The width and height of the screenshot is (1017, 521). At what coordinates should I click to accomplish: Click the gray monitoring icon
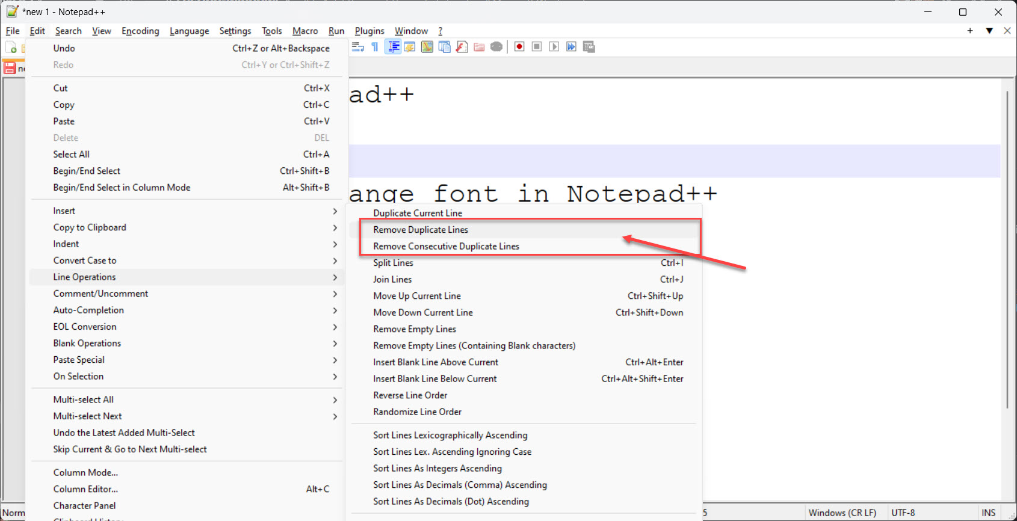tap(496, 47)
